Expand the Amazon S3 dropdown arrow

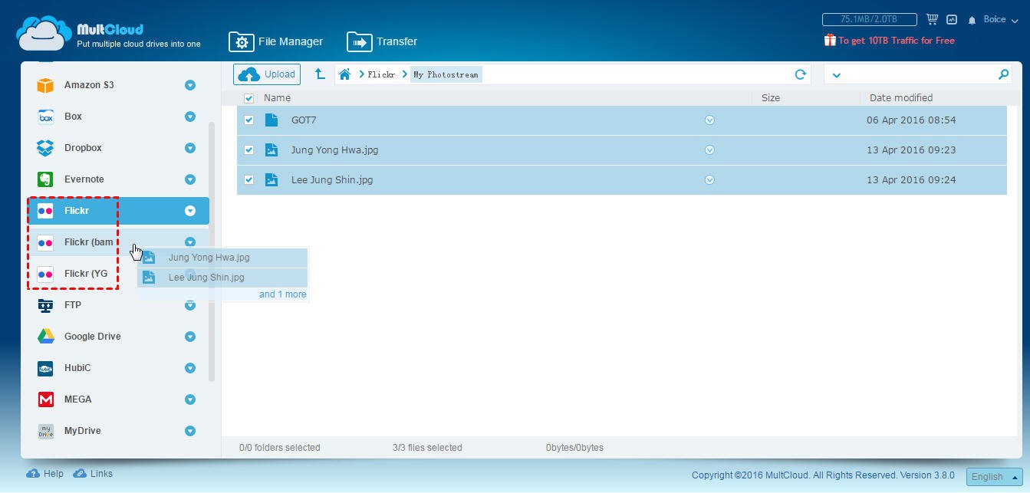[190, 85]
